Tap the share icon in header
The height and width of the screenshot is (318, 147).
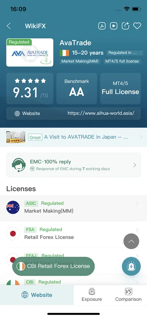(x=125, y=26)
